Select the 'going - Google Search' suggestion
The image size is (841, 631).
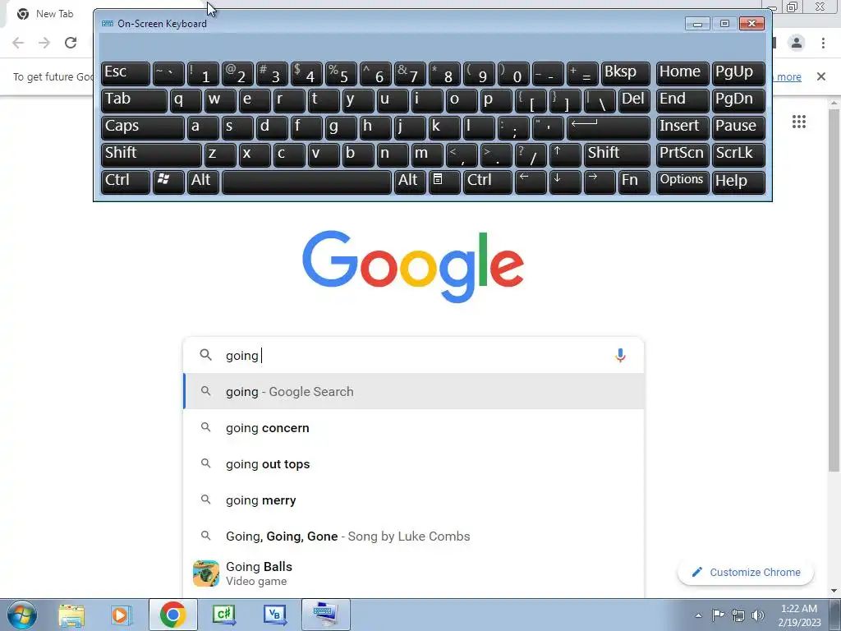tap(414, 392)
